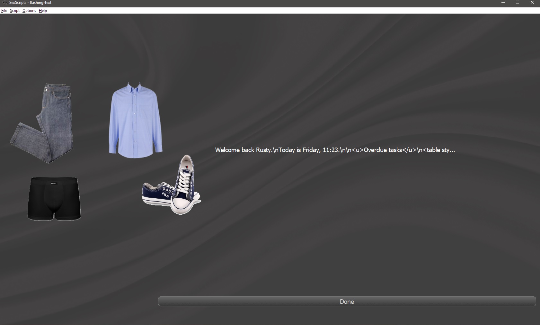Click the FILA logo on the side-lying sneaker
Image resolution: width=540 pixels, height=325 pixels.
[165, 195]
